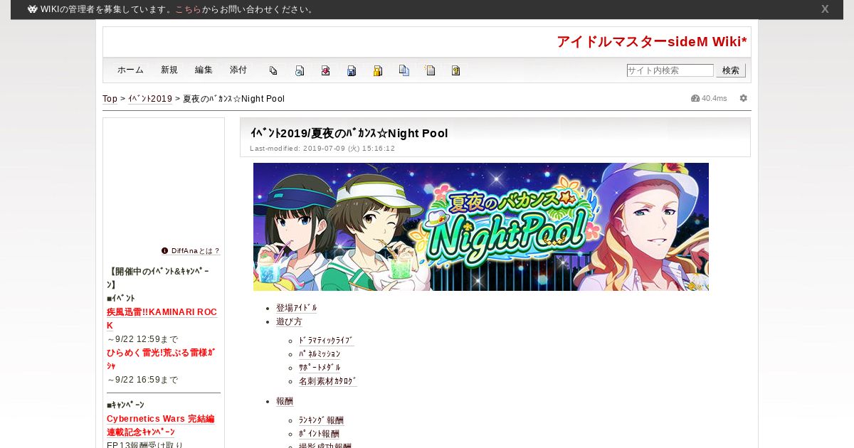This screenshot has width=854, height=448.
Task: Jump to 名刺素材ｶﾀﾛｸﾞ section link
Action: tap(327, 381)
